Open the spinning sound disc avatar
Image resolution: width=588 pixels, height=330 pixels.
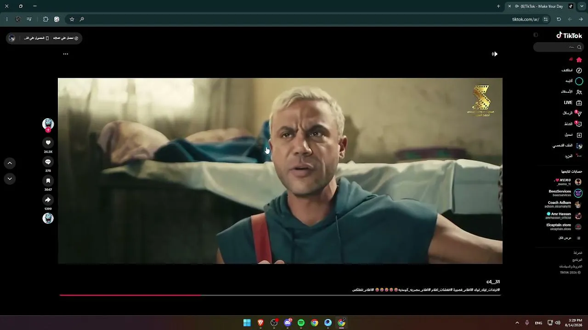pyautogui.click(x=48, y=218)
